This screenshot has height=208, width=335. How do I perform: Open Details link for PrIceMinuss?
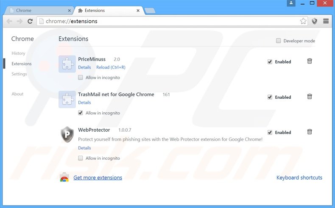tap(84, 67)
